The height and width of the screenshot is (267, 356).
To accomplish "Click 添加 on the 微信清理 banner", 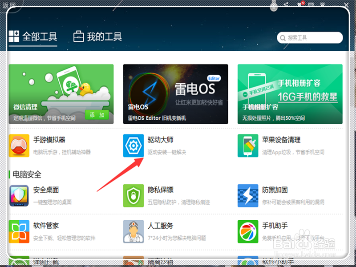I will [x=97, y=115].
